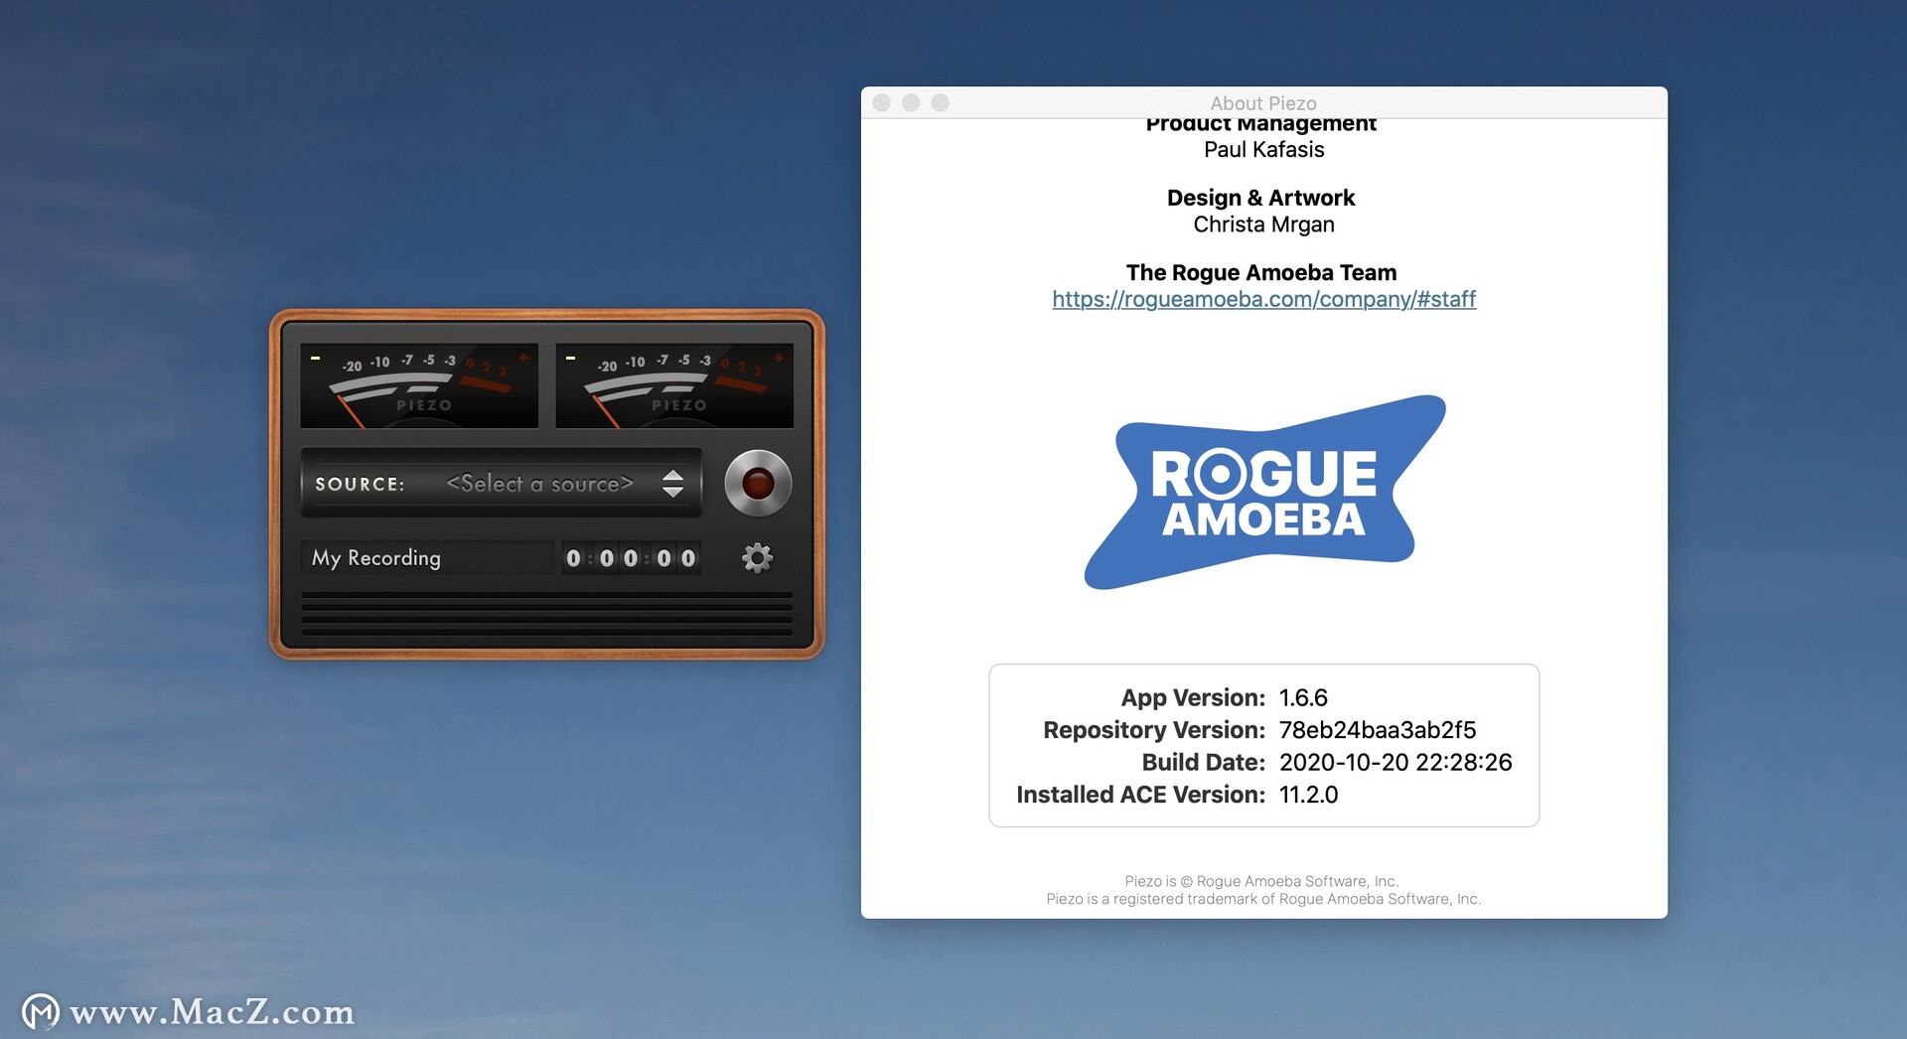Click the Rogue Amoeba logo
Viewport: 1907px width, 1039px height.
[1264, 493]
